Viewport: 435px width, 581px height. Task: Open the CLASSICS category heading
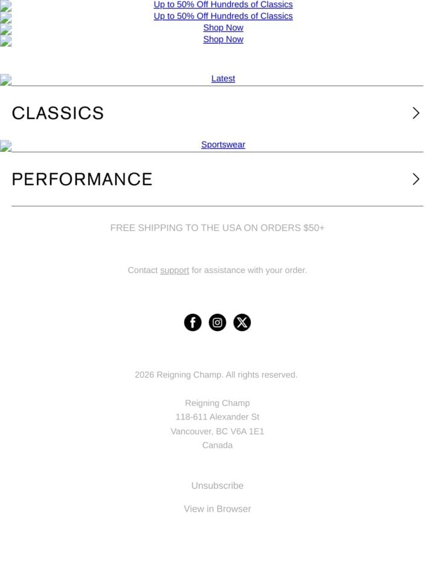tap(58, 113)
